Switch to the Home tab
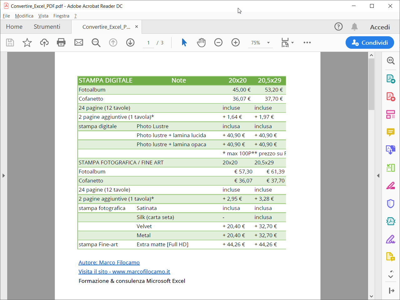This screenshot has height=300, width=400. click(14, 27)
